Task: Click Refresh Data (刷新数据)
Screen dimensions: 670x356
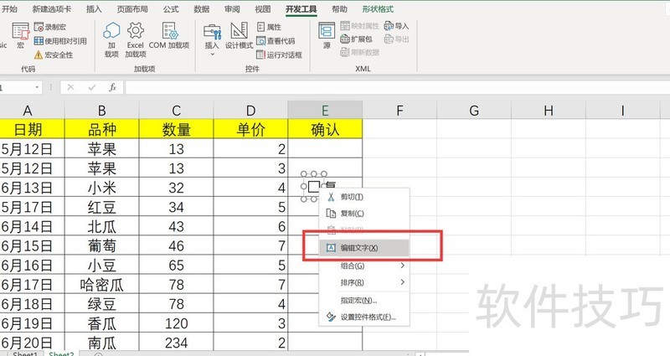Action: click(360, 52)
